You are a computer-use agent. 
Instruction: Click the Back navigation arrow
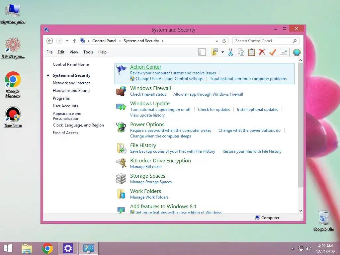[50, 41]
